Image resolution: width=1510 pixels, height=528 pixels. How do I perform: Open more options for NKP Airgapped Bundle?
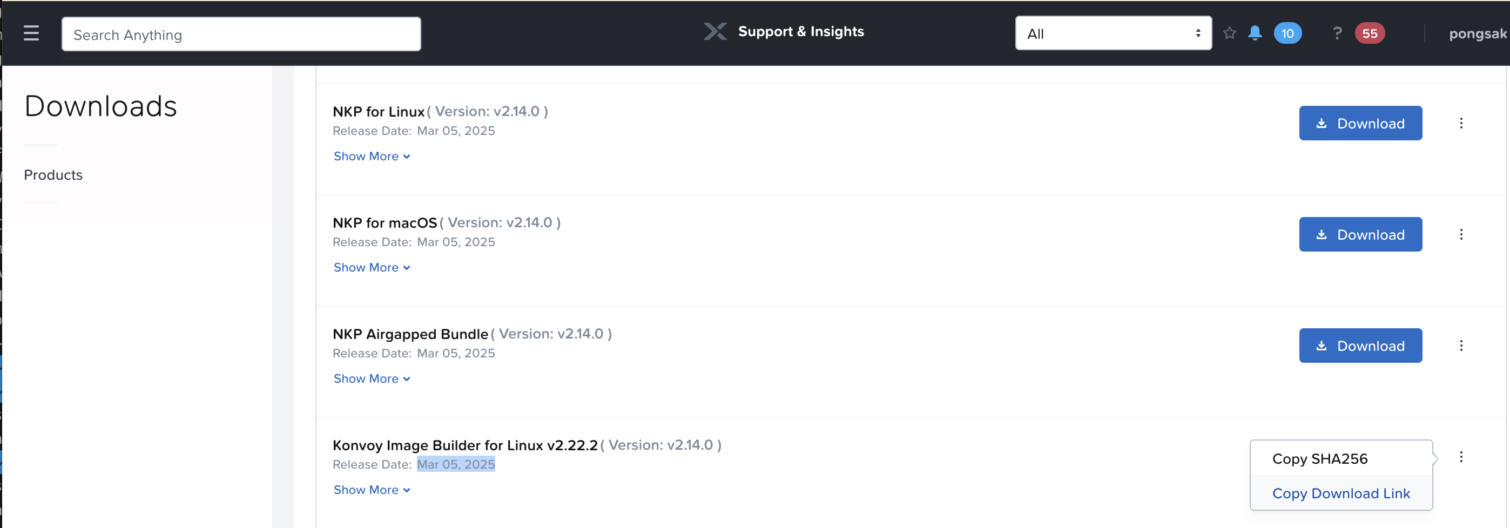[1461, 346]
